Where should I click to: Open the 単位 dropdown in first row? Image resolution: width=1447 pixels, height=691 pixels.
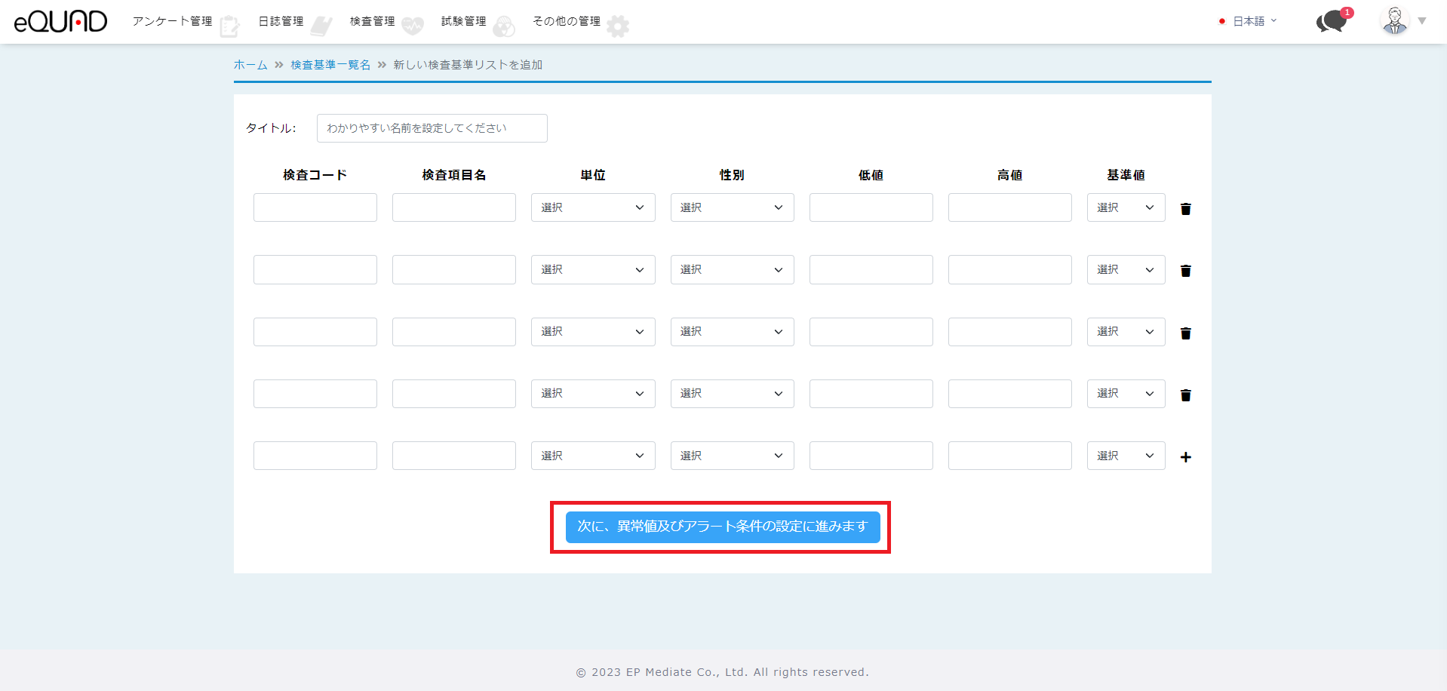point(592,207)
